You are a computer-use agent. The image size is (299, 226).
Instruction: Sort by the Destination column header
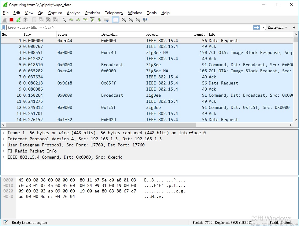point(122,34)
